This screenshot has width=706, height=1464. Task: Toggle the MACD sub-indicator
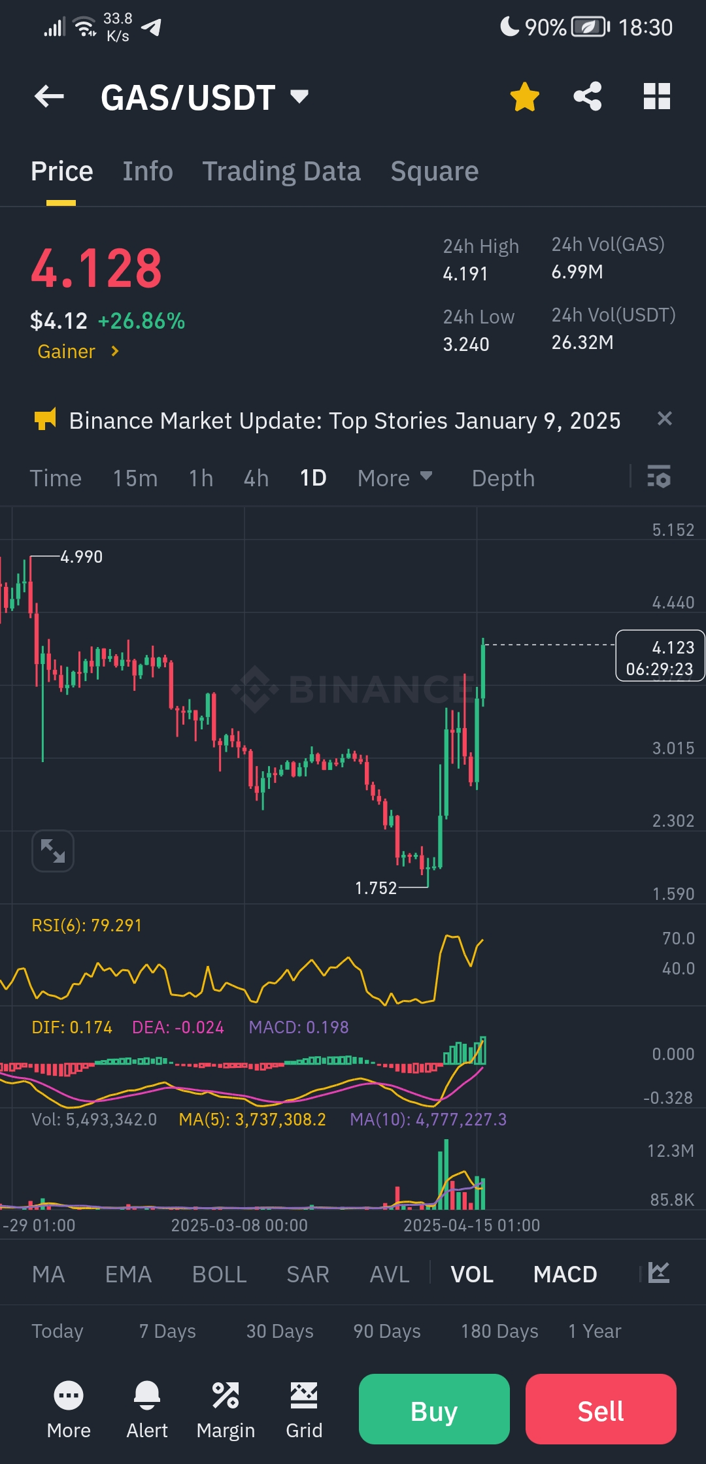point(565,1274)
